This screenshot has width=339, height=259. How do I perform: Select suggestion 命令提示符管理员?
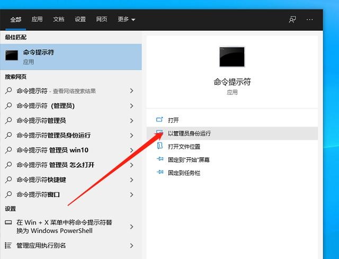[x=71, y=120]
